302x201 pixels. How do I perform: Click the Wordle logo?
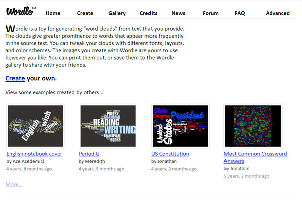[x=20, y=11]
